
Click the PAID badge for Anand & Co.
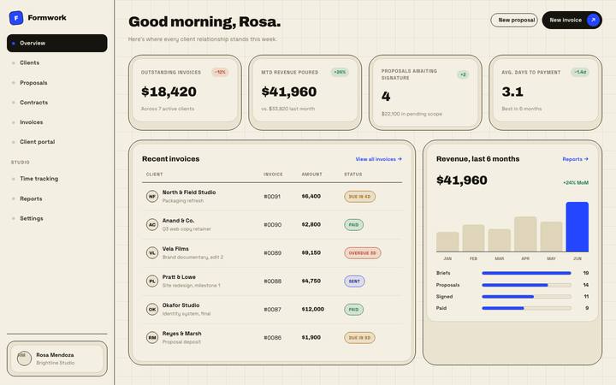[x=353, y=225]
